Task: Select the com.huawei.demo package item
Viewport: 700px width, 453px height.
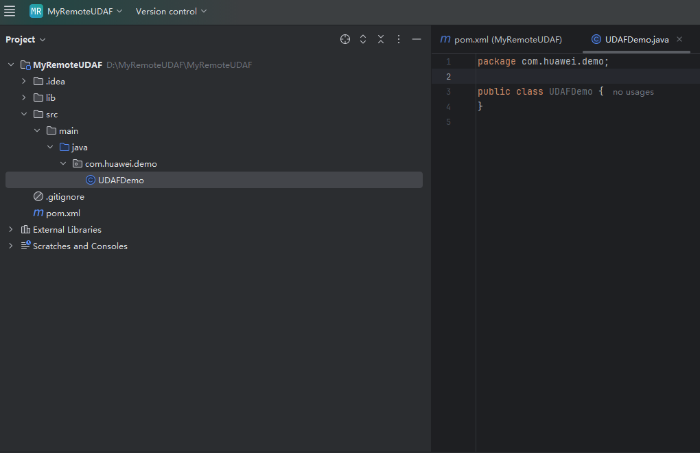Action: tap(121, 164)
